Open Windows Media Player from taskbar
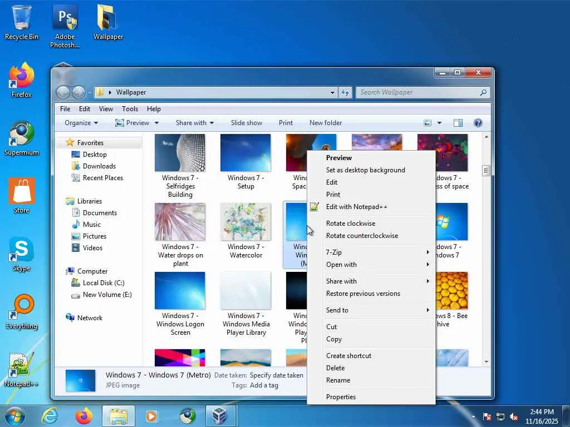The image size is (570, 427). coord(152,416)
